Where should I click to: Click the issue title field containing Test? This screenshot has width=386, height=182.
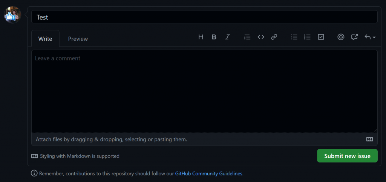(204, 17)
